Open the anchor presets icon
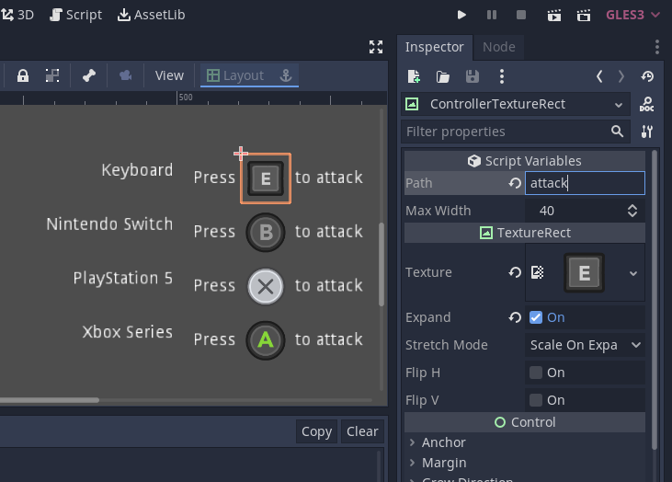The width and height of the screenshot is (672, 482). (286, 75)
